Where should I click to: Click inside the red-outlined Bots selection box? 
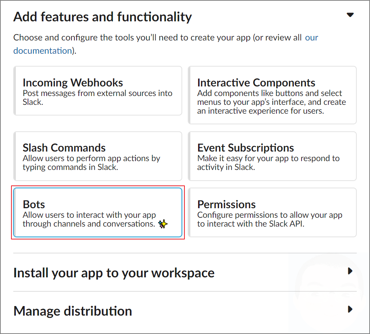98,212
